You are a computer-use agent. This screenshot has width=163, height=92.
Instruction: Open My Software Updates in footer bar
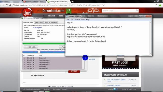pos(60,89)
